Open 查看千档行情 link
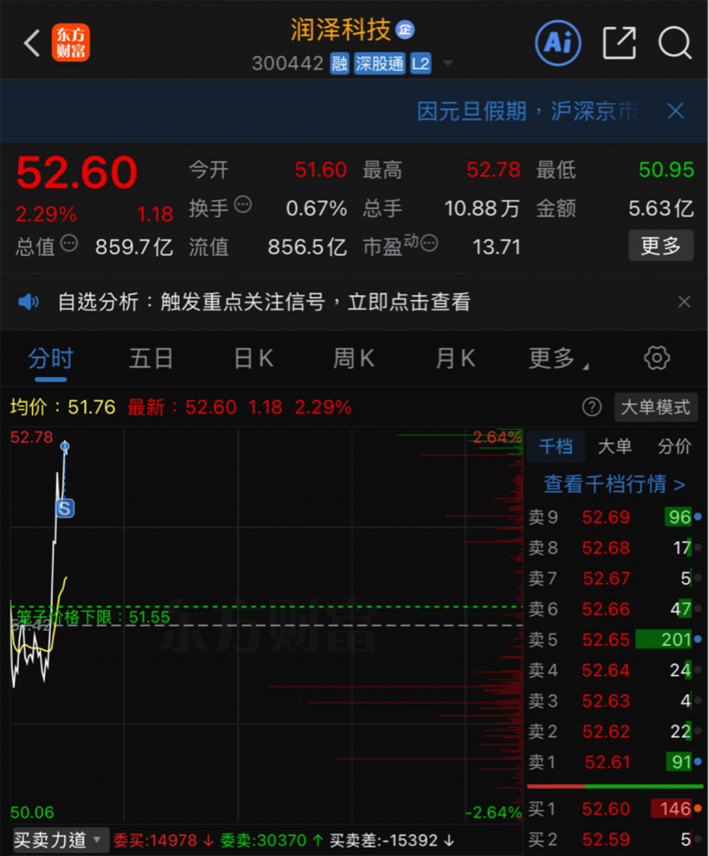The width and height of the screenshot is (709, 856). click(615, 484)
